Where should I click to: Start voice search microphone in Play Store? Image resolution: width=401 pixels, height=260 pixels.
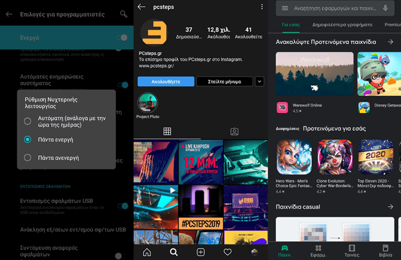385,8
